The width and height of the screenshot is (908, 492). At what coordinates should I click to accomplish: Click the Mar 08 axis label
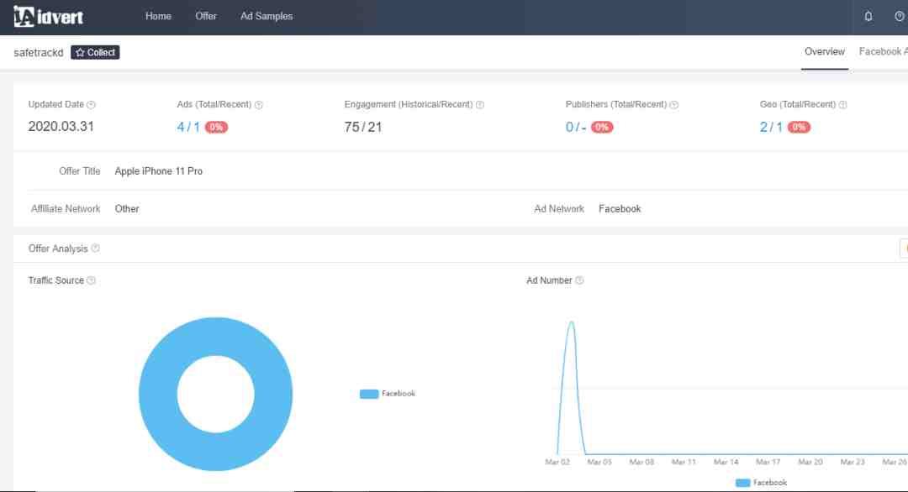click(x=641, y=462)
